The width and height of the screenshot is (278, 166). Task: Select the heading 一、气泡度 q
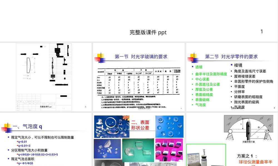pyautogui.click(x=27, y=126)
